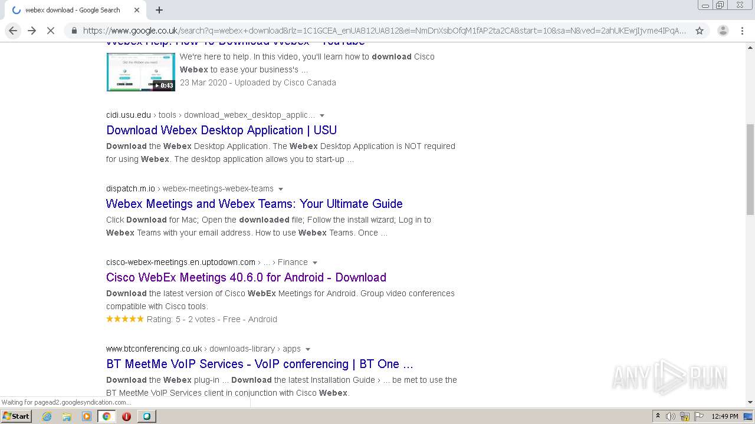The height and width of the screenshot is (424, 755).
Task: Click the five-star rating of Uptodown result
Action: [x=124, y=319]
